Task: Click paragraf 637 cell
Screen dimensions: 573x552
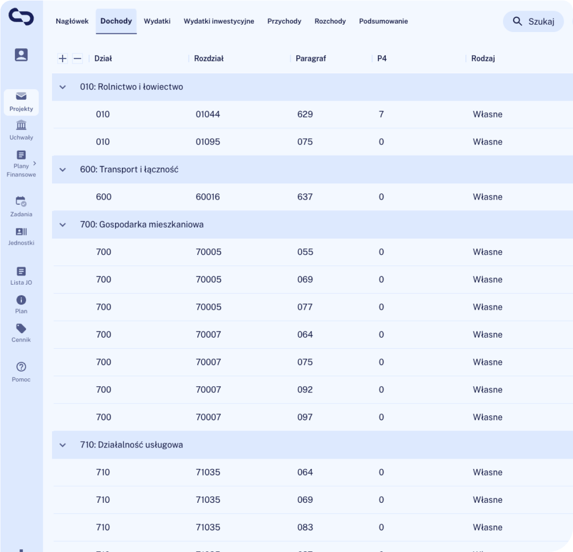Action: point(305,197)
